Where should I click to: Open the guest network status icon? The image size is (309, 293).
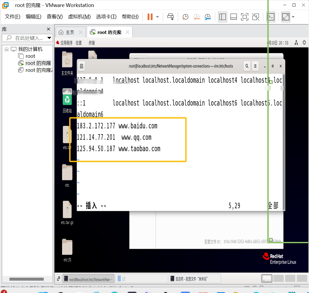296,43
